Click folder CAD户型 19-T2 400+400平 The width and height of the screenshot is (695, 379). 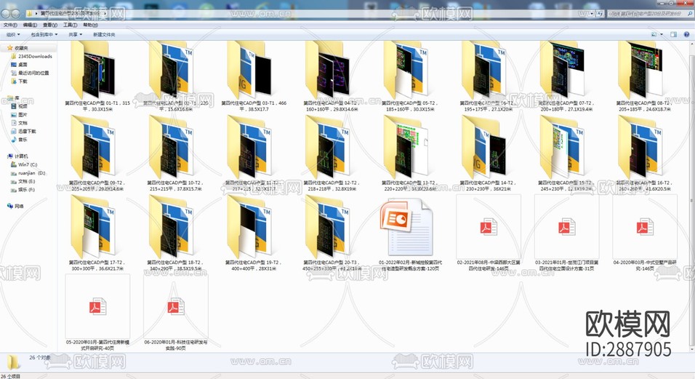pos(254,234)
